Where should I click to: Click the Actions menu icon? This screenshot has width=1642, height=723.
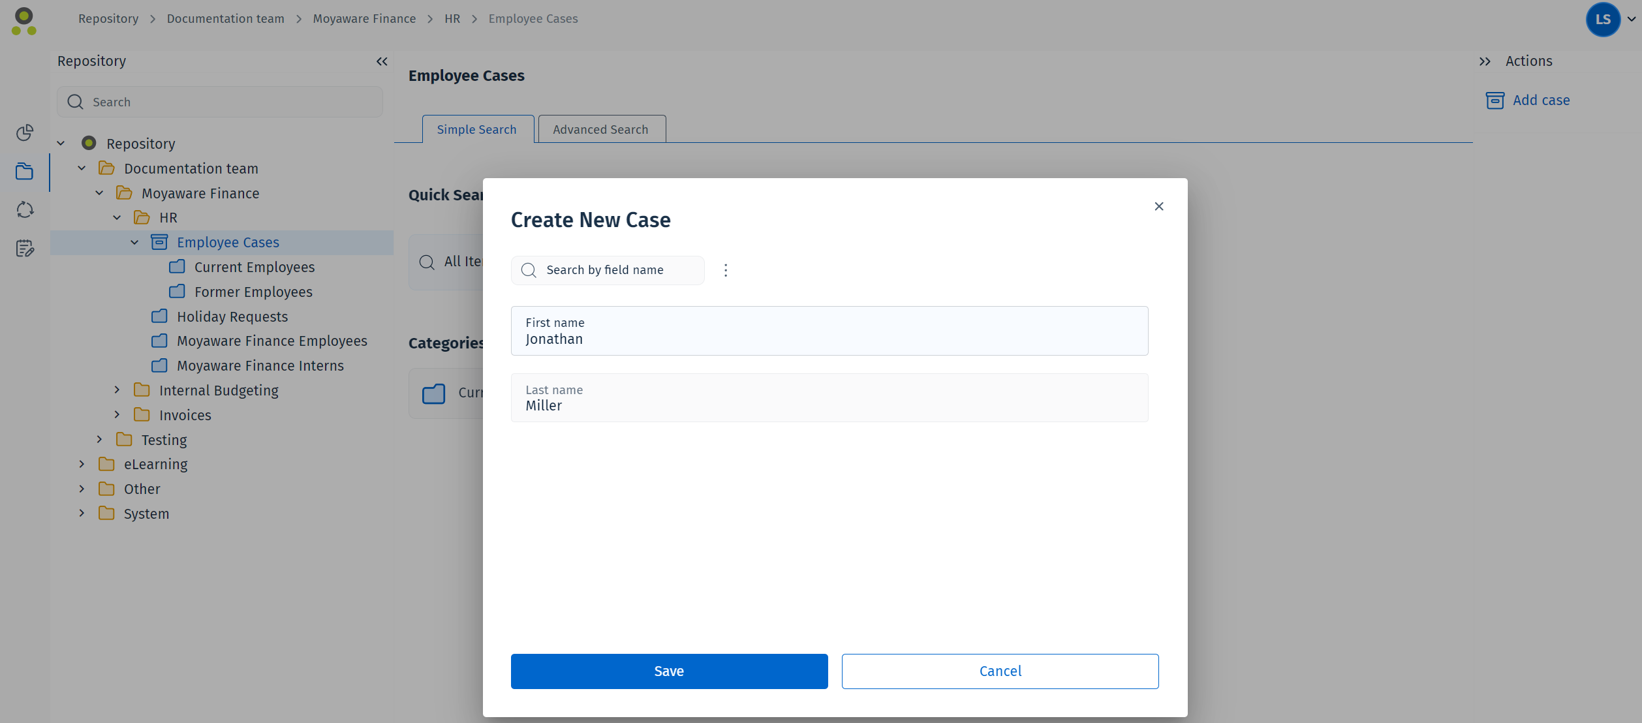[1485, 61]
